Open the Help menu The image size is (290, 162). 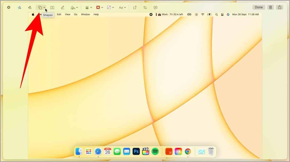pos(96,14)
